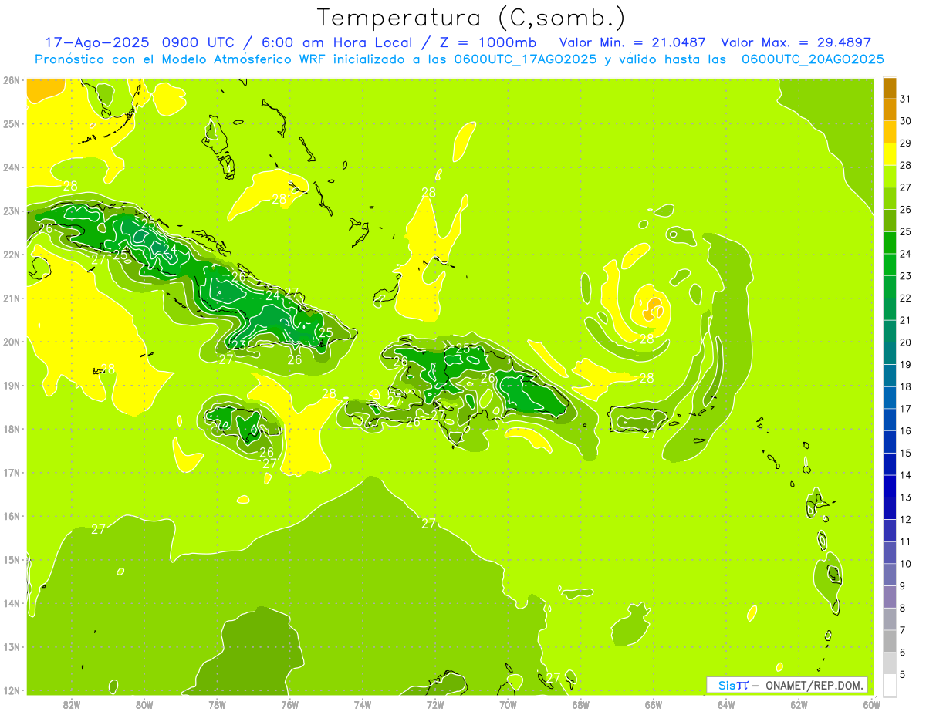Click the "72W" longitude axis label
Image resolution: width=926 pixels, height=715 pixels.
(435, 703)
